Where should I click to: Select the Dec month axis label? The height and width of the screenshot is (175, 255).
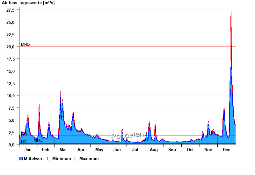pos(226,150)
